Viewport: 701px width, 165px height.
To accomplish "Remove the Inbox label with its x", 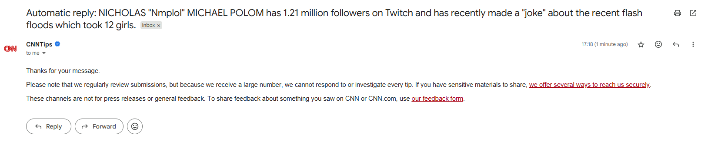I will pos(159,26).
